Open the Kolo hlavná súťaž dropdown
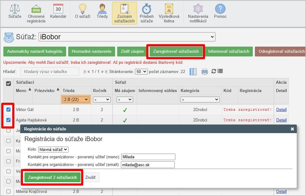 [53, 149]
